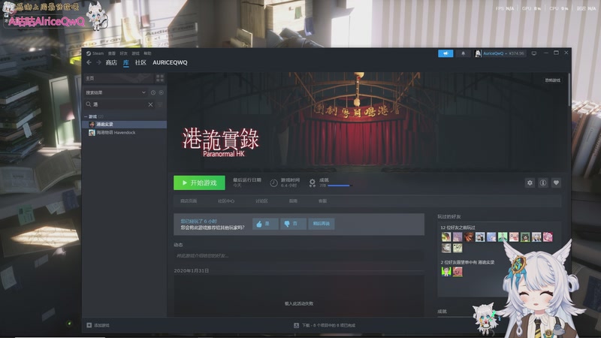Select 港诡实录 in the game list
The width and height of the screenshot is (601, 338).
click(x=125, y=124)
